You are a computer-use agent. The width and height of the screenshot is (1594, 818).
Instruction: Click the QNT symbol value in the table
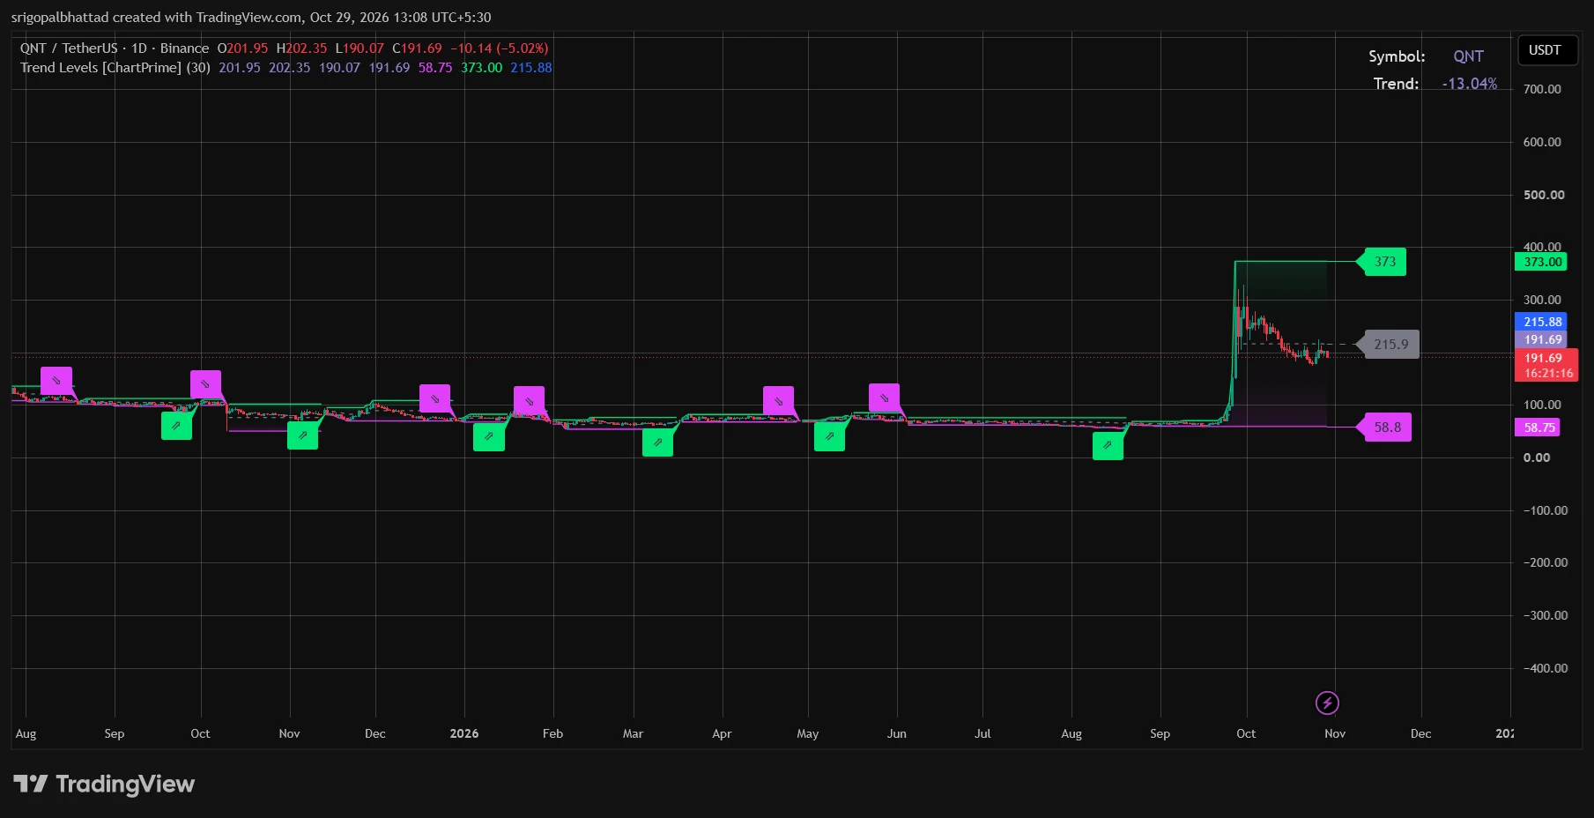tap(1468, 56)
